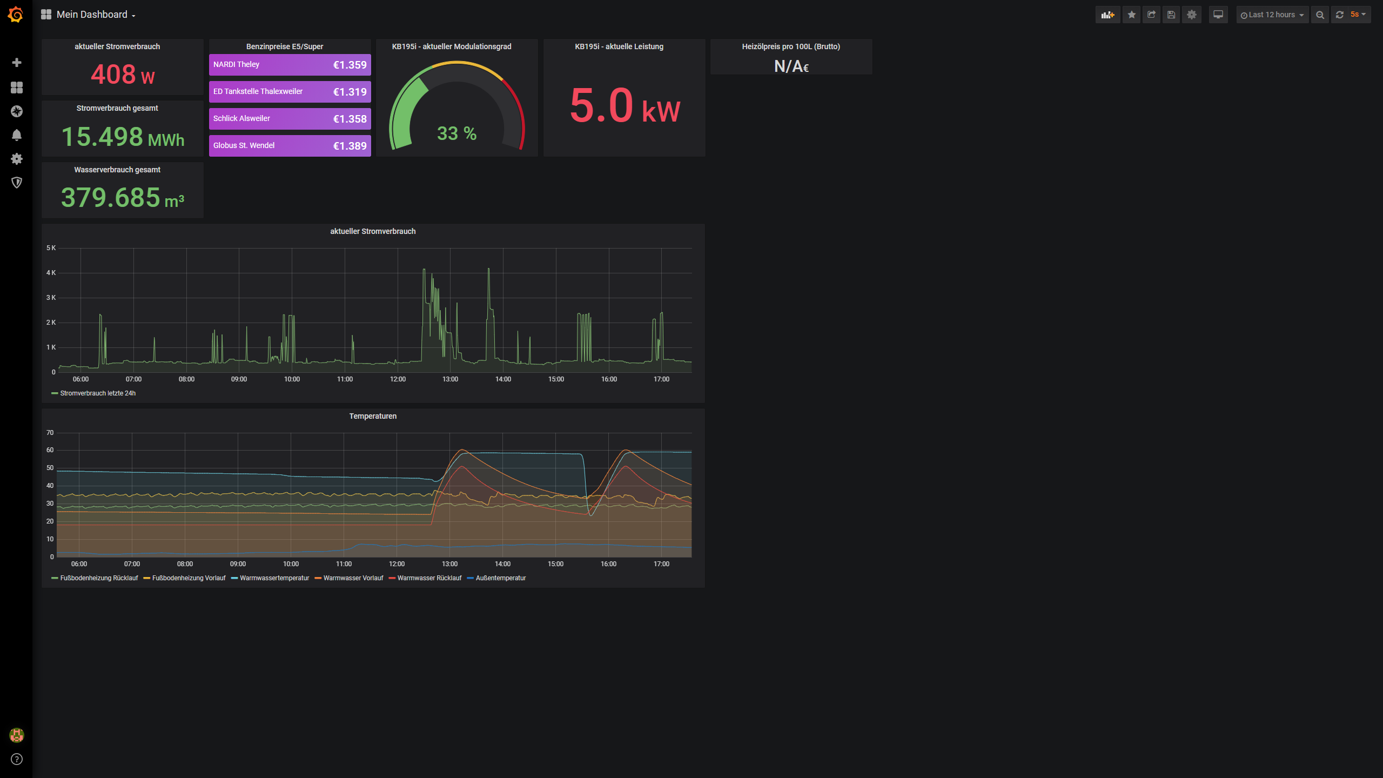Click the 379.685 m³ value
The image size is (1383, 778).
[x=123, y=198]
